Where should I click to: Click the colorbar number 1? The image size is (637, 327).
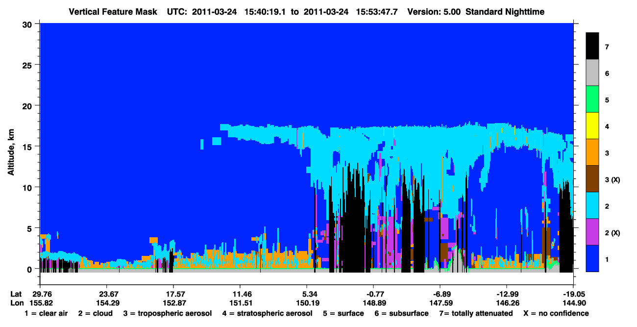pos(607,258)
